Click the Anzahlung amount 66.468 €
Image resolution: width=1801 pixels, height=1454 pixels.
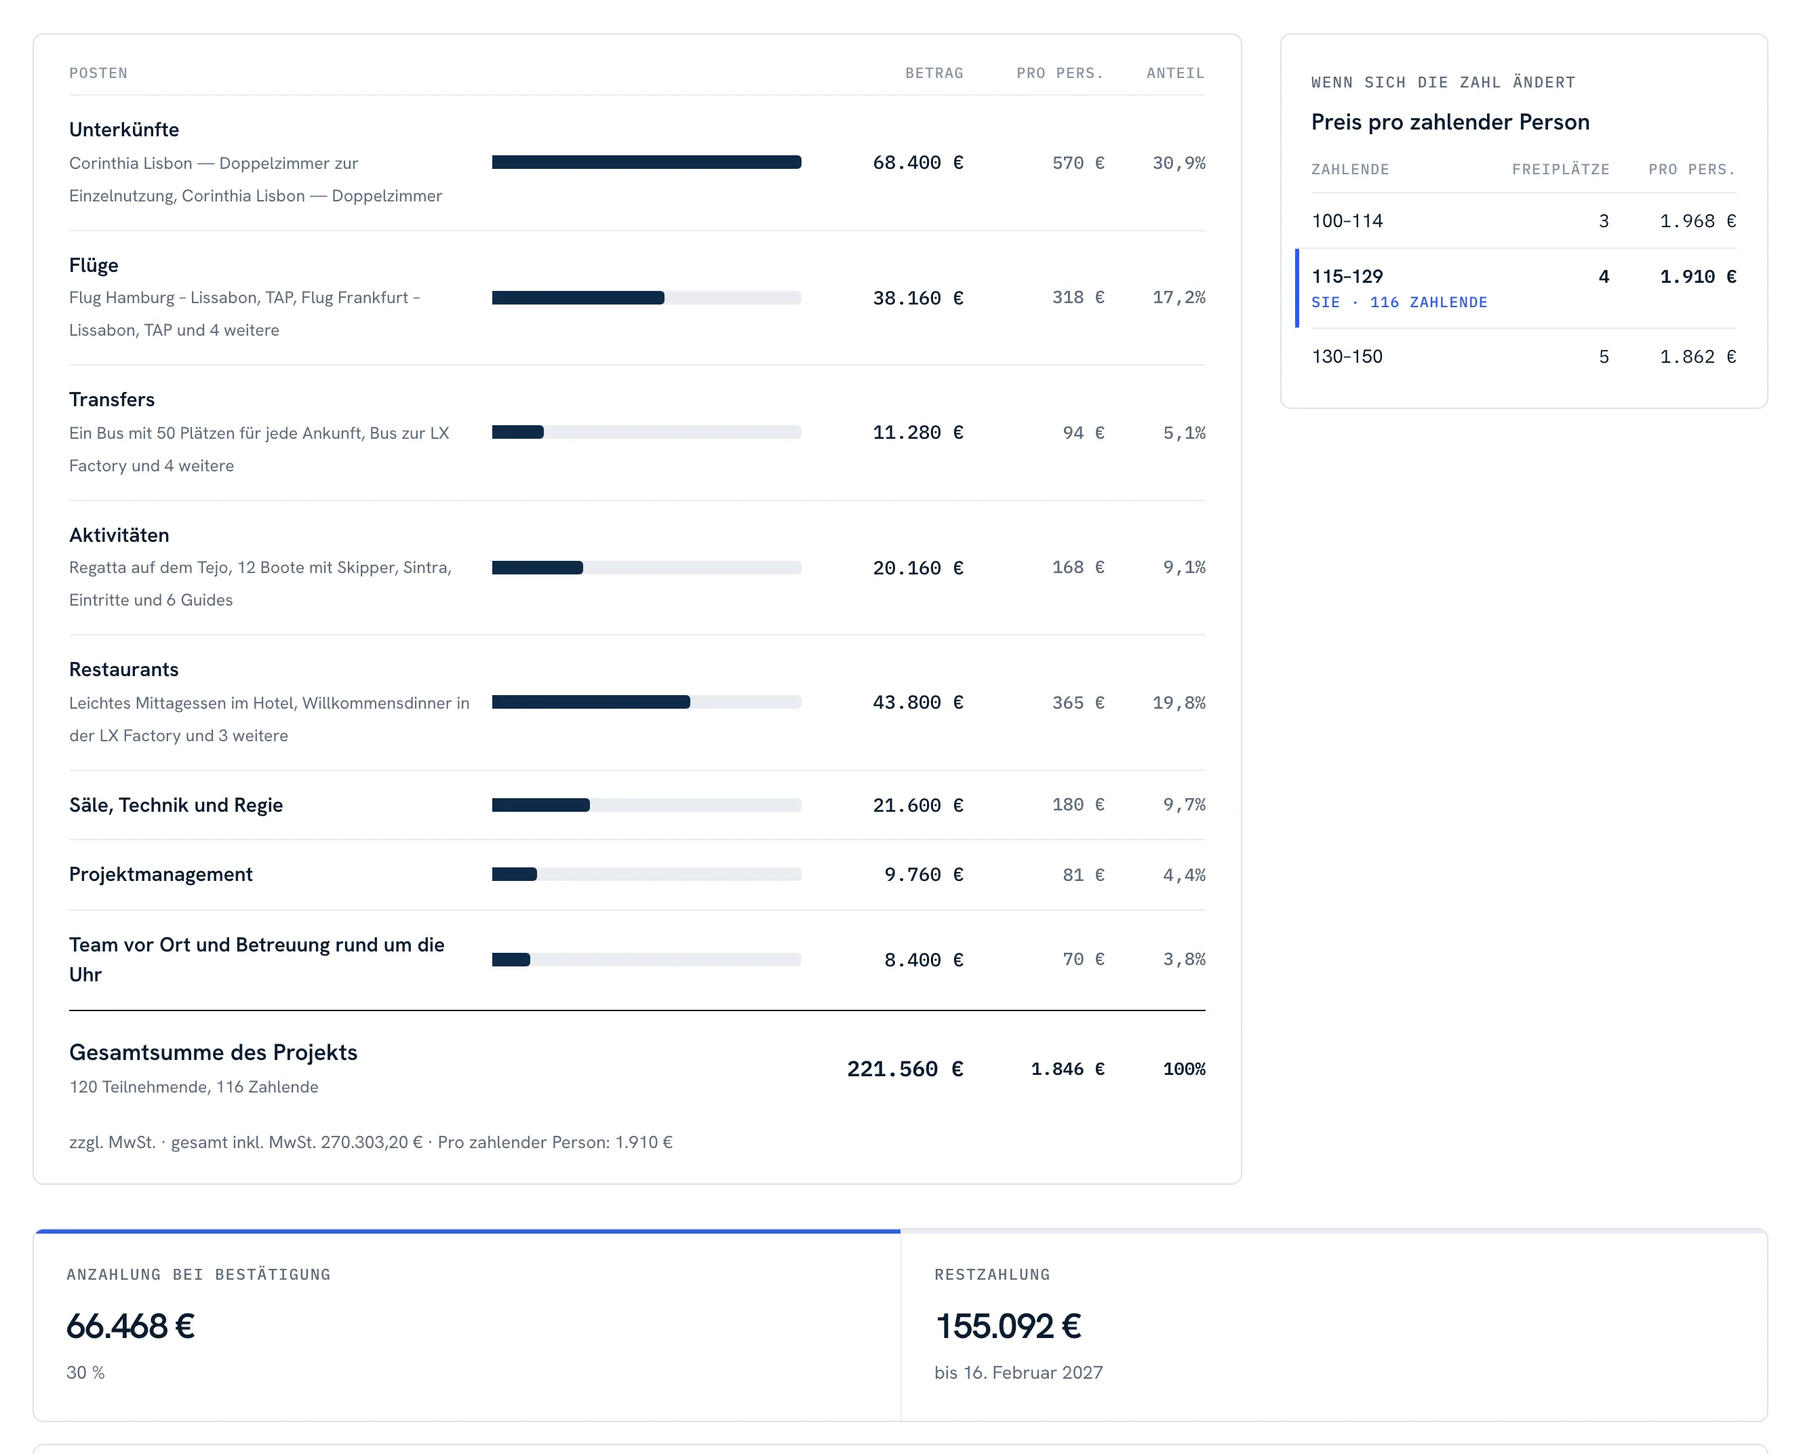(131, 1326)
